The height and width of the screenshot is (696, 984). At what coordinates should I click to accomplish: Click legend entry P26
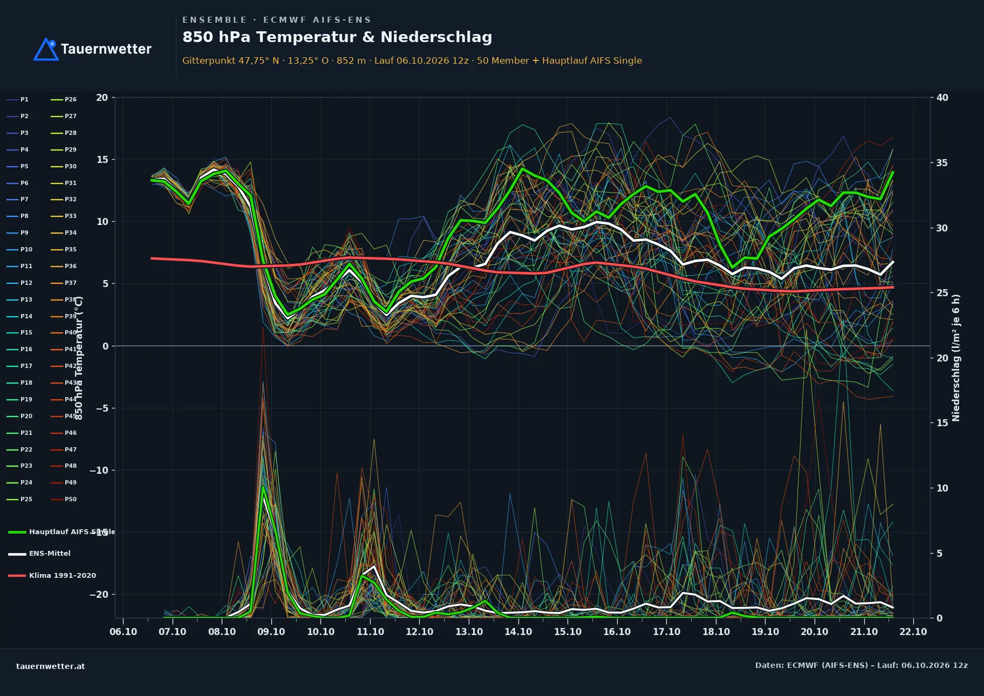coord(64,100)
